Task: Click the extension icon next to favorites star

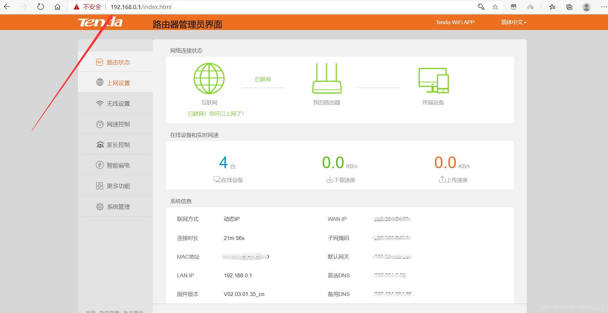Action: tap(513, 7)
